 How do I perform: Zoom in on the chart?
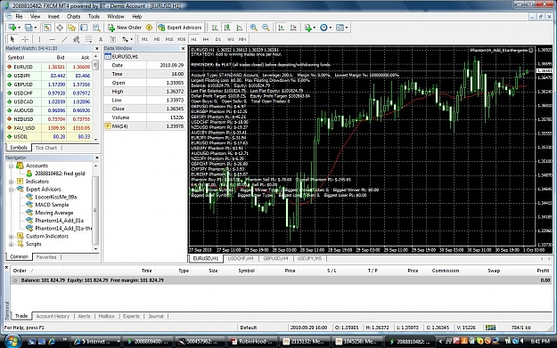pyautogui.click(x=254, y=28)
